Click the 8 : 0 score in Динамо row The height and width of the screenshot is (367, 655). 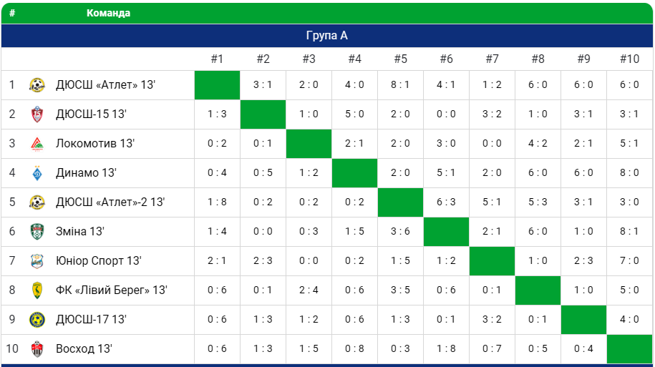629,173
